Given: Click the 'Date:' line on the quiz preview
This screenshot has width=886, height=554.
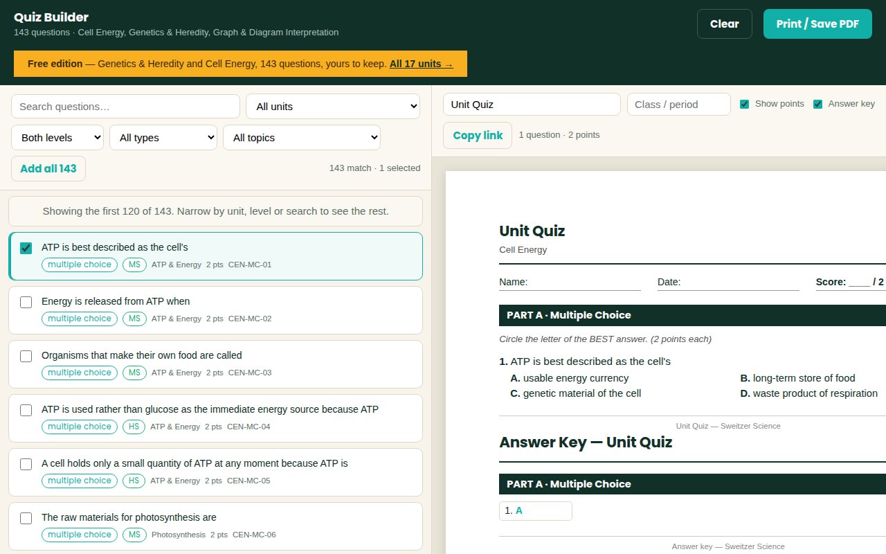Looking at the screenshot, I should tap(728, 282).
